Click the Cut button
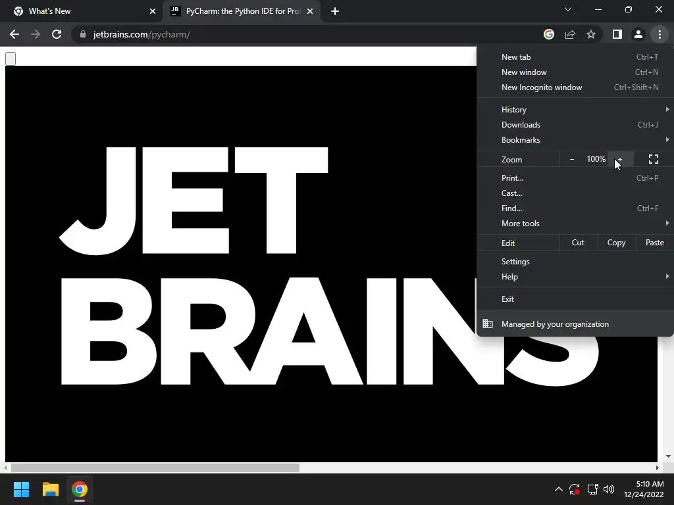674x505 pixels. pos(578,243)
